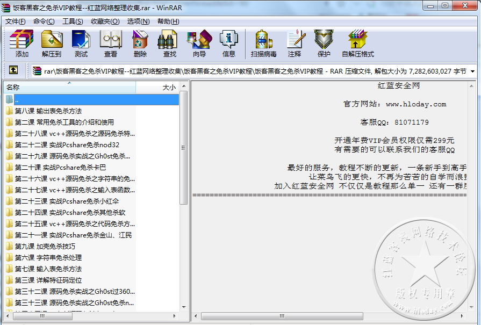
Task: Click the 红蓝安全网 heading in comment pane
Action: tap(398, 85)
